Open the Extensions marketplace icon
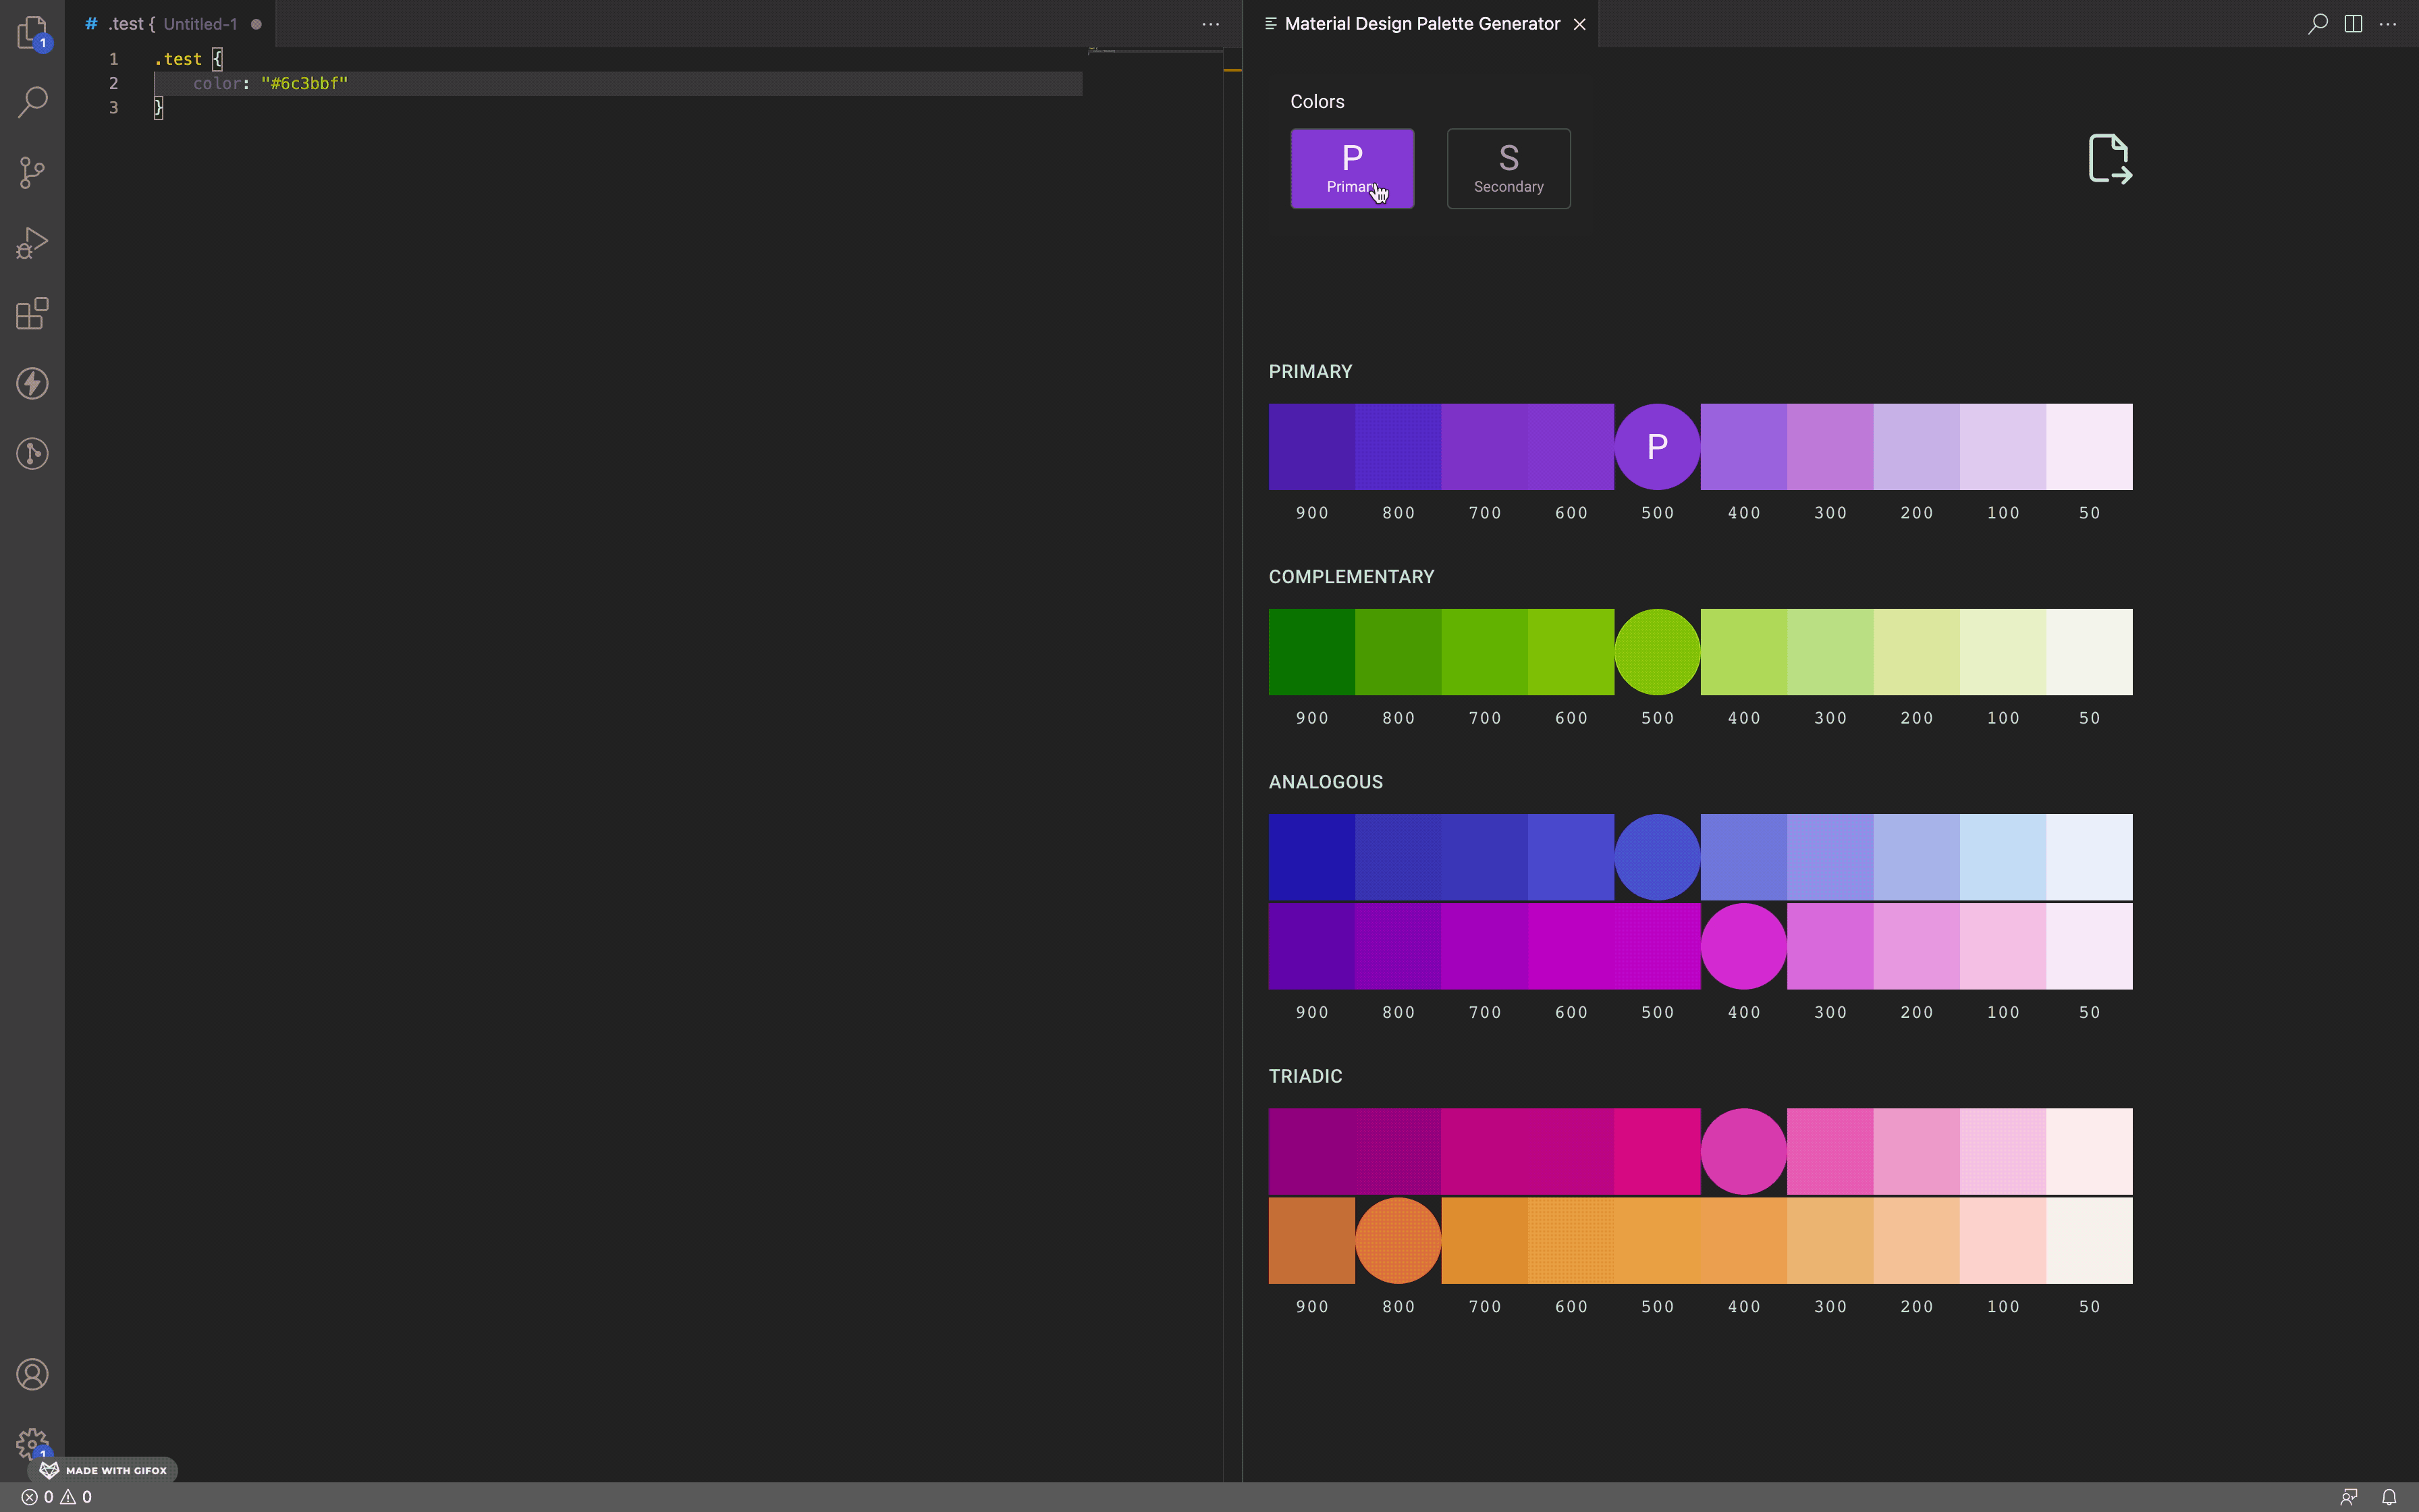2419x1512 pixels. [32, 313]
